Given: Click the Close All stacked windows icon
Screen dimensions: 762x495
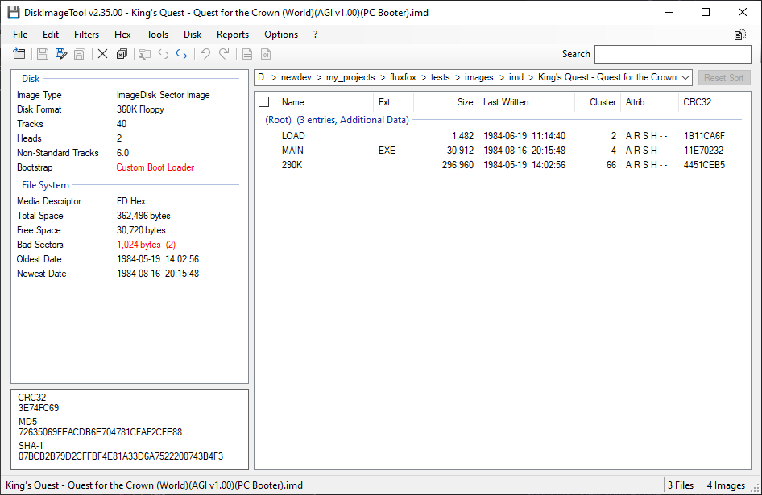Looking at the screenshot, I should click(x=122, y=54).
